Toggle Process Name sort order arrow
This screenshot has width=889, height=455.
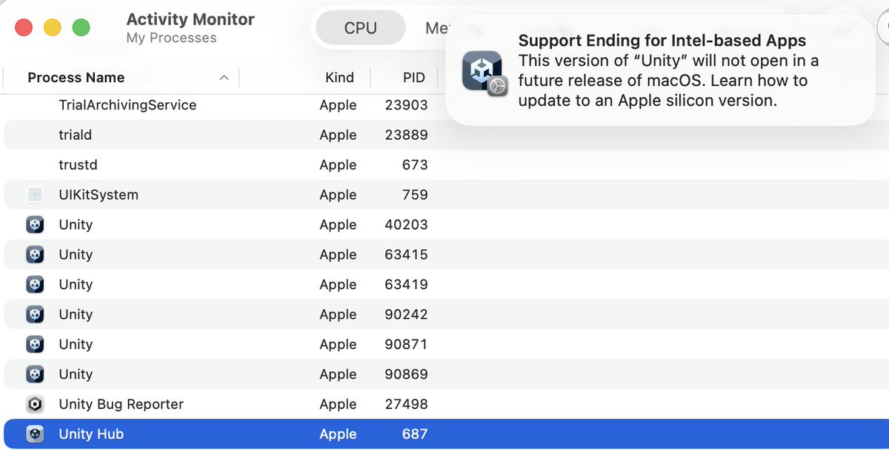[224, 78]
